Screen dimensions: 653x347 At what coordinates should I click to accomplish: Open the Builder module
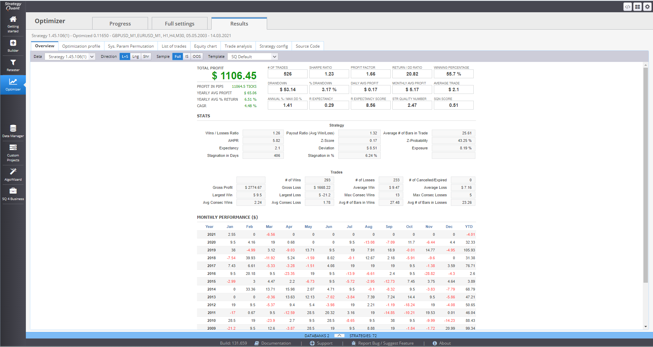point(13,46)
